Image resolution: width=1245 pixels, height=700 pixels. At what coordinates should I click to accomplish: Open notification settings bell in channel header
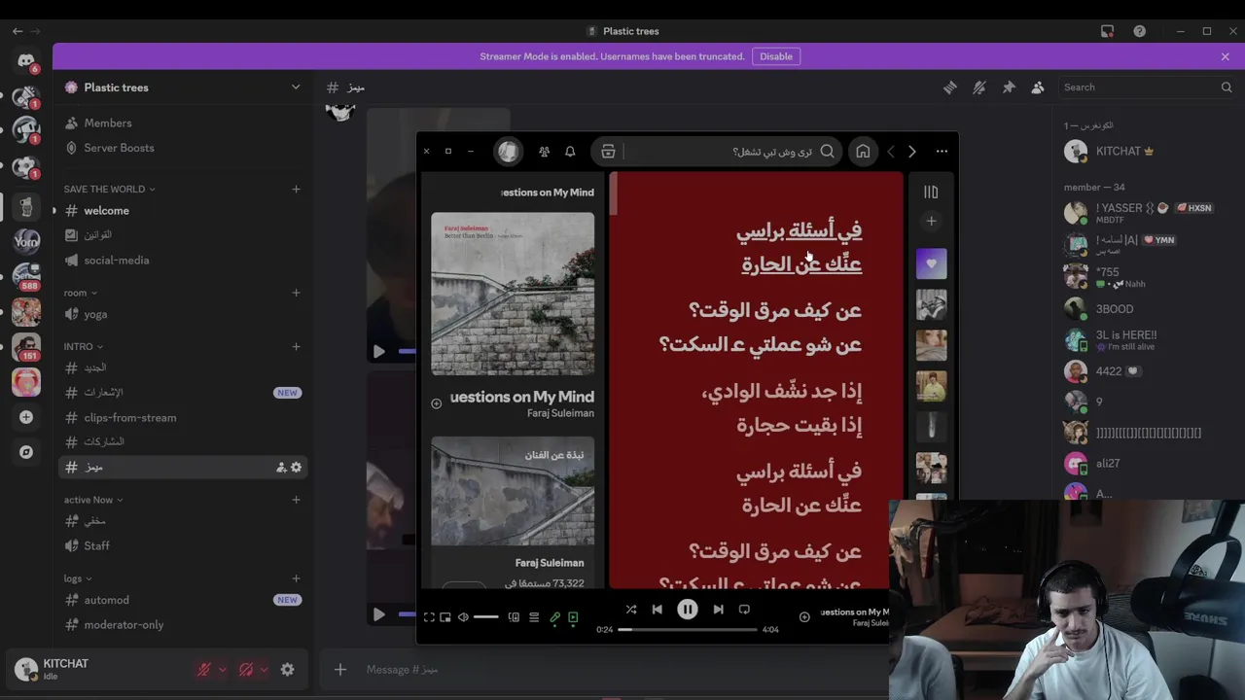979,87
